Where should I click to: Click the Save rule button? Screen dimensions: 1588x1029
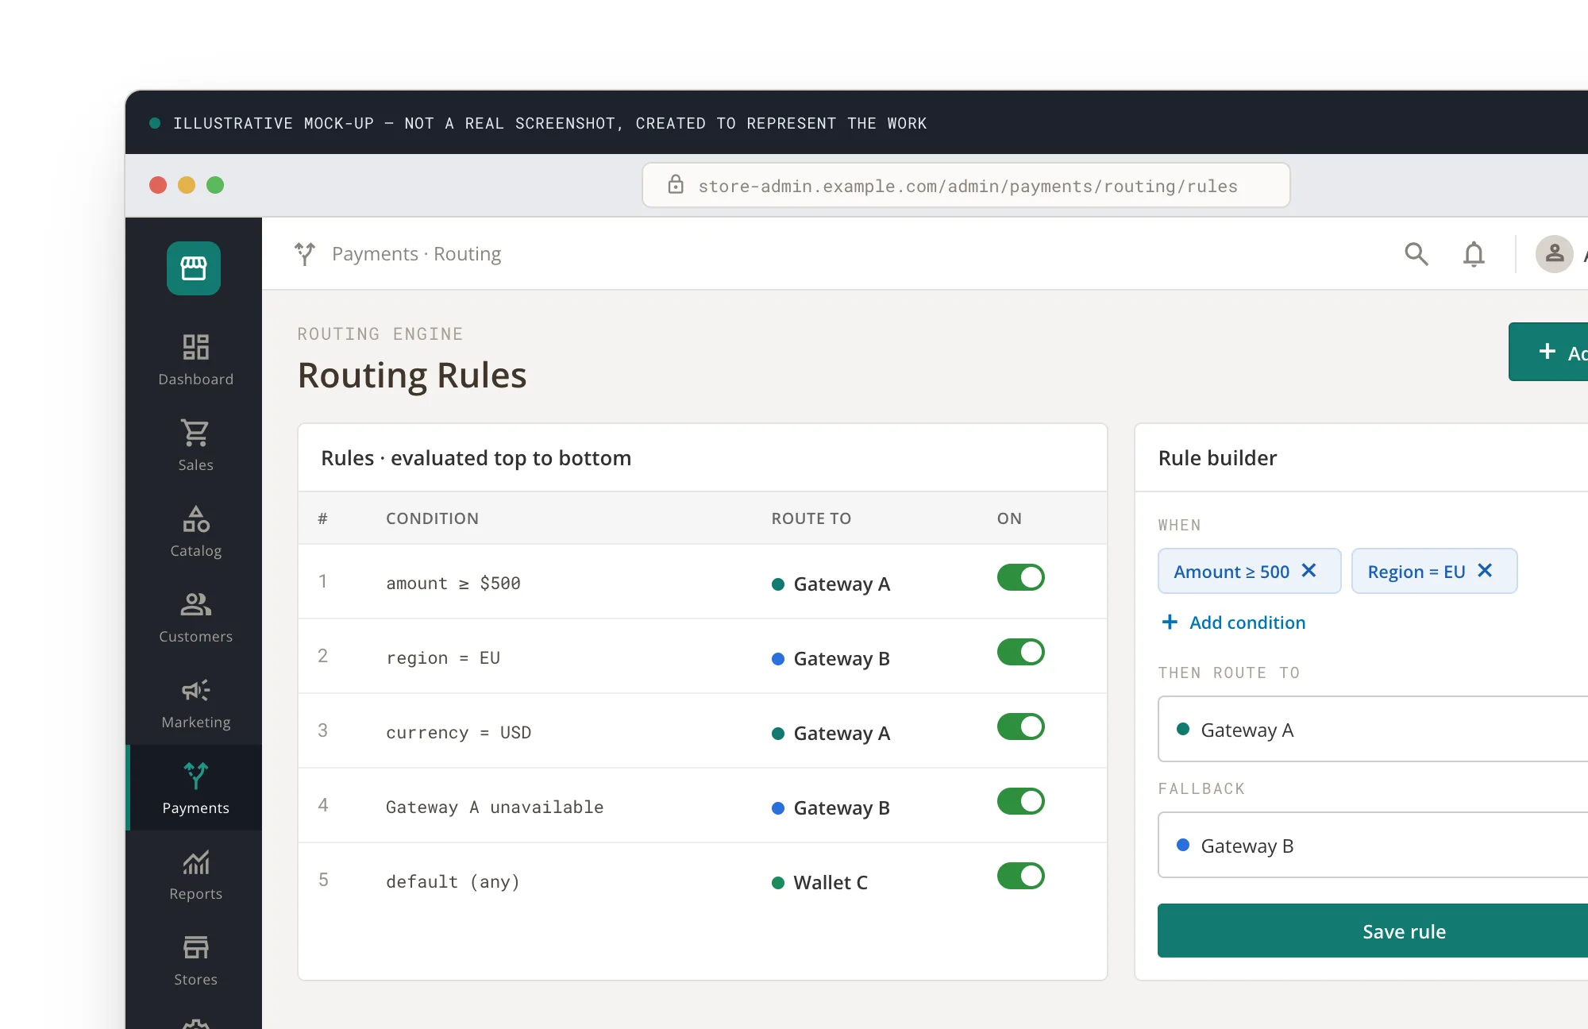[x=1373, y=931]
